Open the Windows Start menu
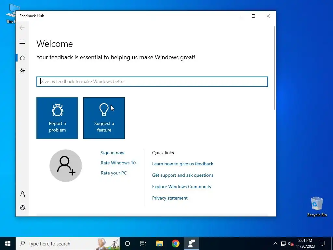This screenshot has width=333, height=250. [x=8, y=243]
